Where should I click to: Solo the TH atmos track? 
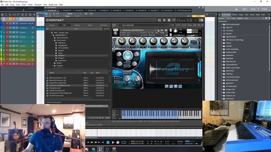[10, 28]
